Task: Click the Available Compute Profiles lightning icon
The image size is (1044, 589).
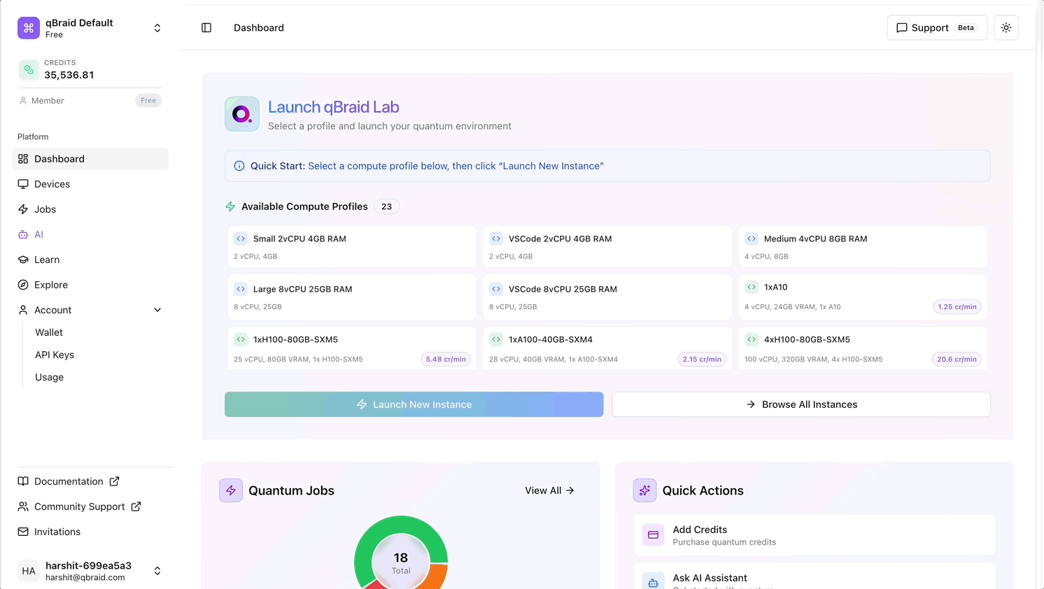Action: coord(230,206)
